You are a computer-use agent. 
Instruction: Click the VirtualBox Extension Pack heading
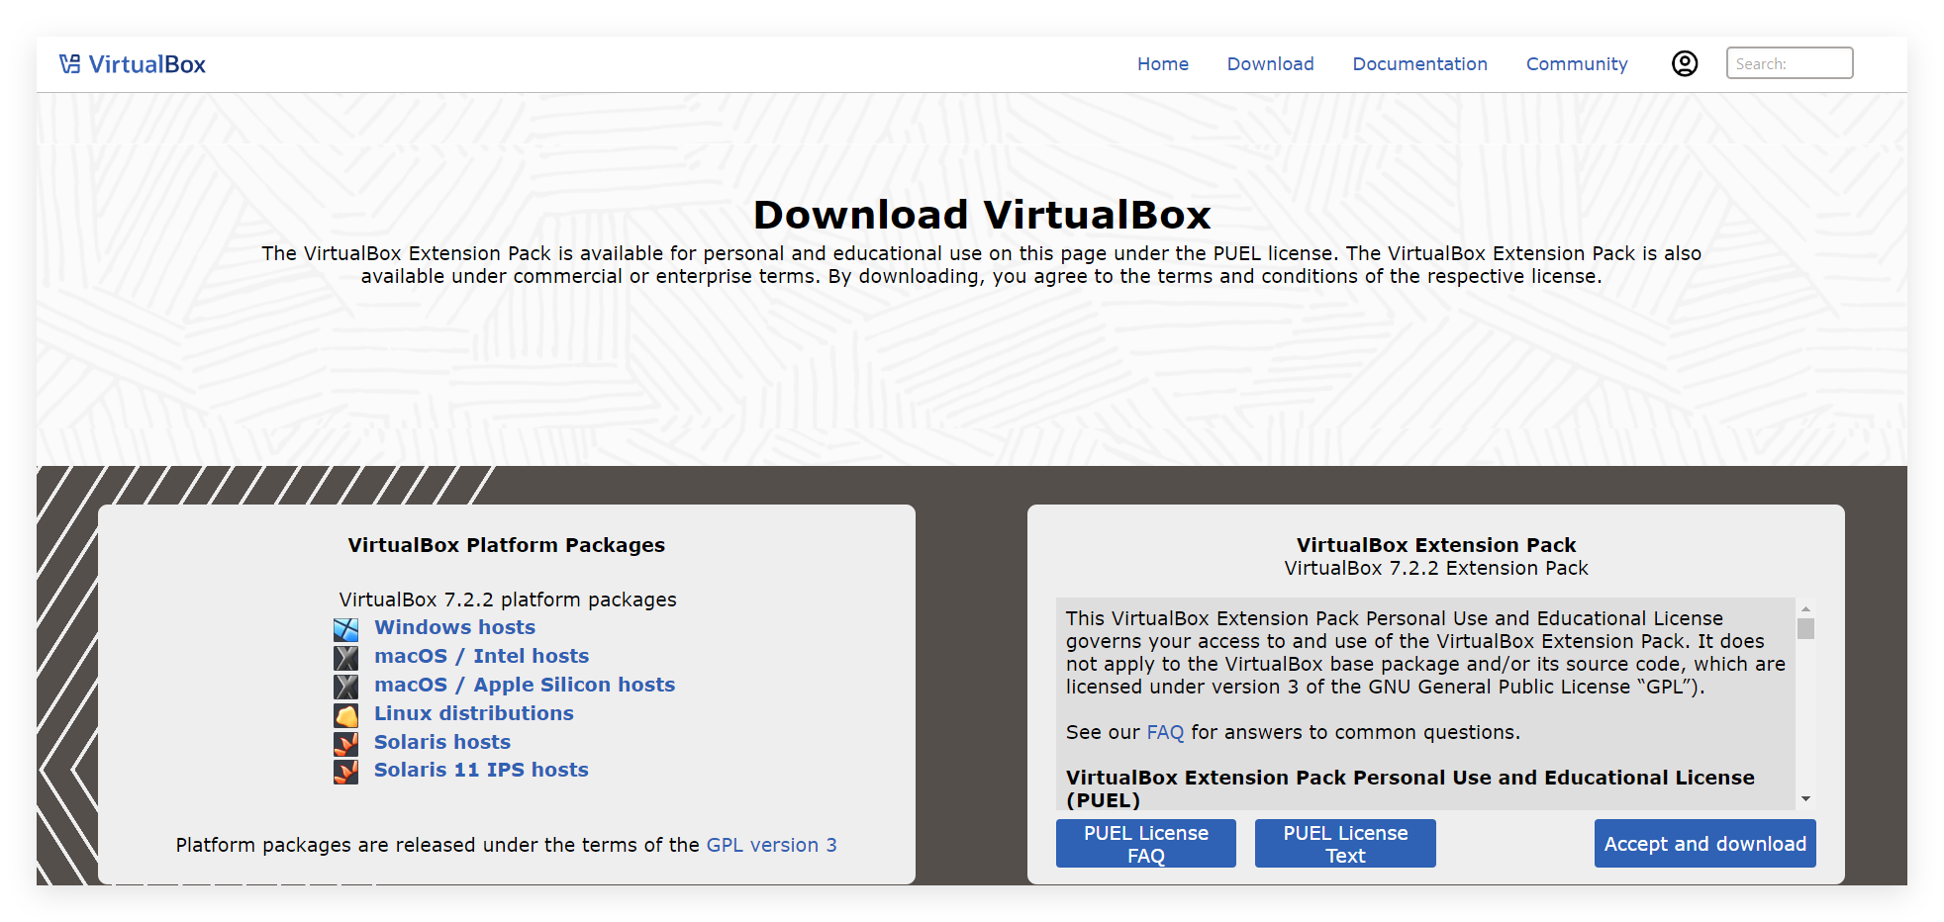coord(1436,545)
